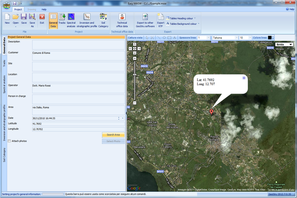
Task: Open Tahoma font dropdown
Action: 236,37
